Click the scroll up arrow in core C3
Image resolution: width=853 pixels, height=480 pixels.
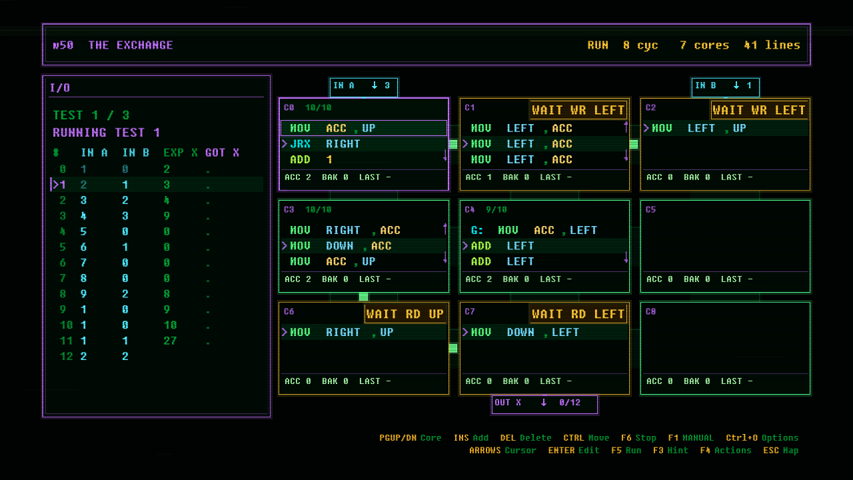pos(445,228)
